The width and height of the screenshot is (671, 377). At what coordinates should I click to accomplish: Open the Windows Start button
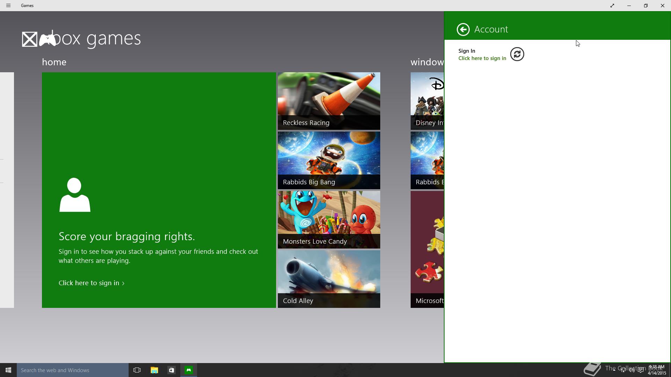pyautogui.click(x=8, y=370)
